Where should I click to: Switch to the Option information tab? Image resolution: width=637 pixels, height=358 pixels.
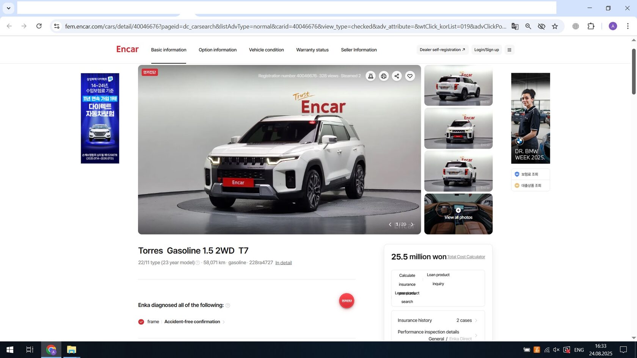pos(218,50)
